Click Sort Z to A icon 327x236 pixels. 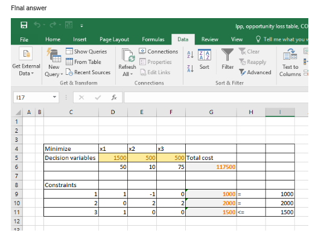pos(190,68)
